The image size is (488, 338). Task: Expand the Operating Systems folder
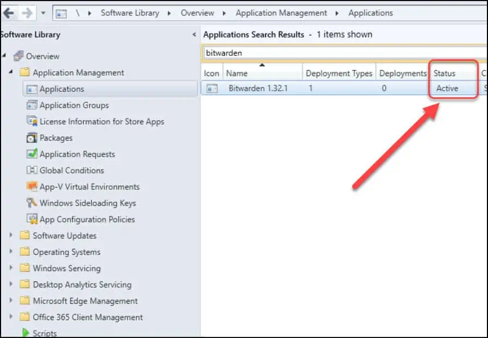(x=11, y=251)
